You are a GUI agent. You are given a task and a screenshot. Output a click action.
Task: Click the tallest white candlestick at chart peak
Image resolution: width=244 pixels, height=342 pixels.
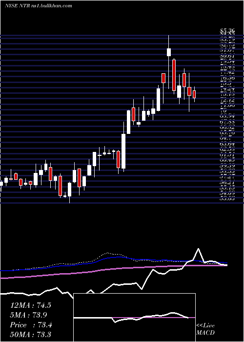click(169, 62)
